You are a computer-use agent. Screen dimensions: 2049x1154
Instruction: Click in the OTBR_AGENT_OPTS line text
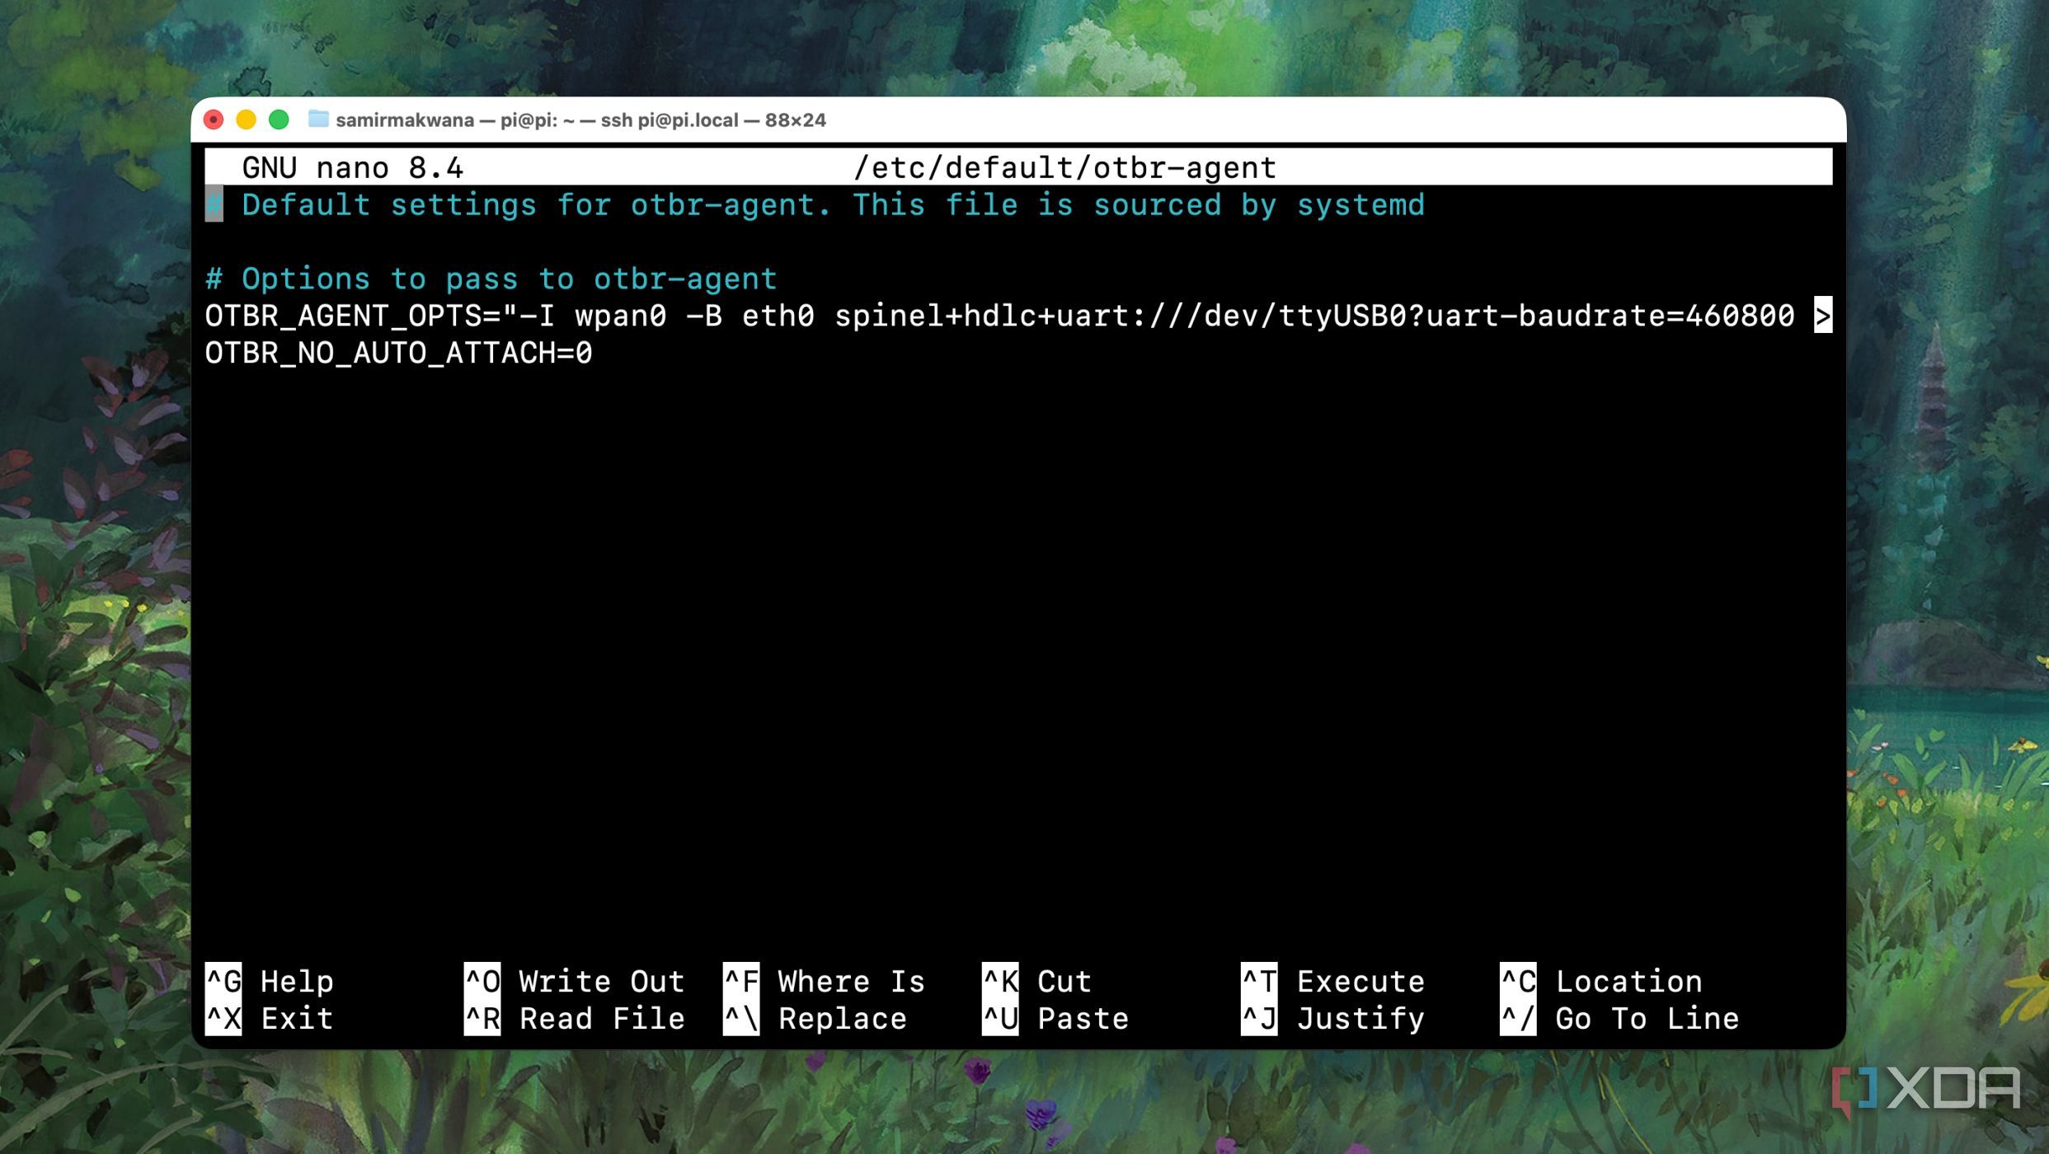[x=999, y=316]
